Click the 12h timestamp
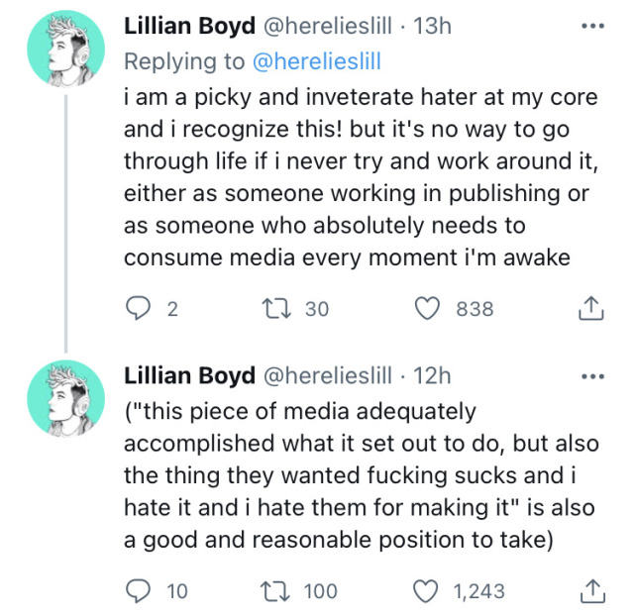Image resolution: width=634 pixels, height=616 pixels. (x=431, y=376)
